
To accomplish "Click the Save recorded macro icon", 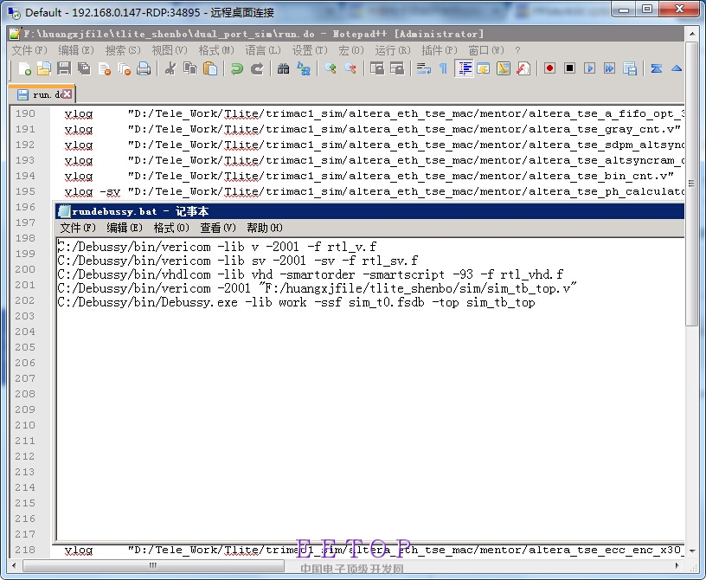I will pos(630,68).
